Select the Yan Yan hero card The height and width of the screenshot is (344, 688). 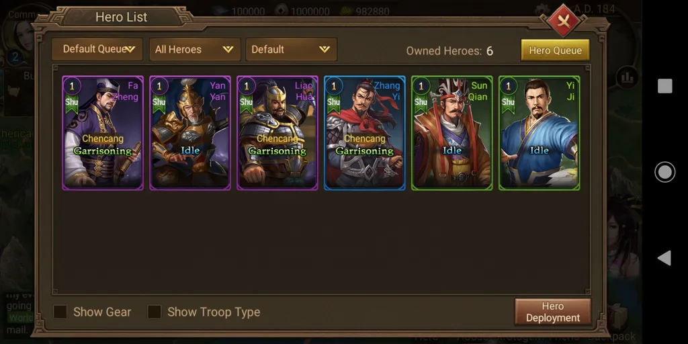pos(190,133)
